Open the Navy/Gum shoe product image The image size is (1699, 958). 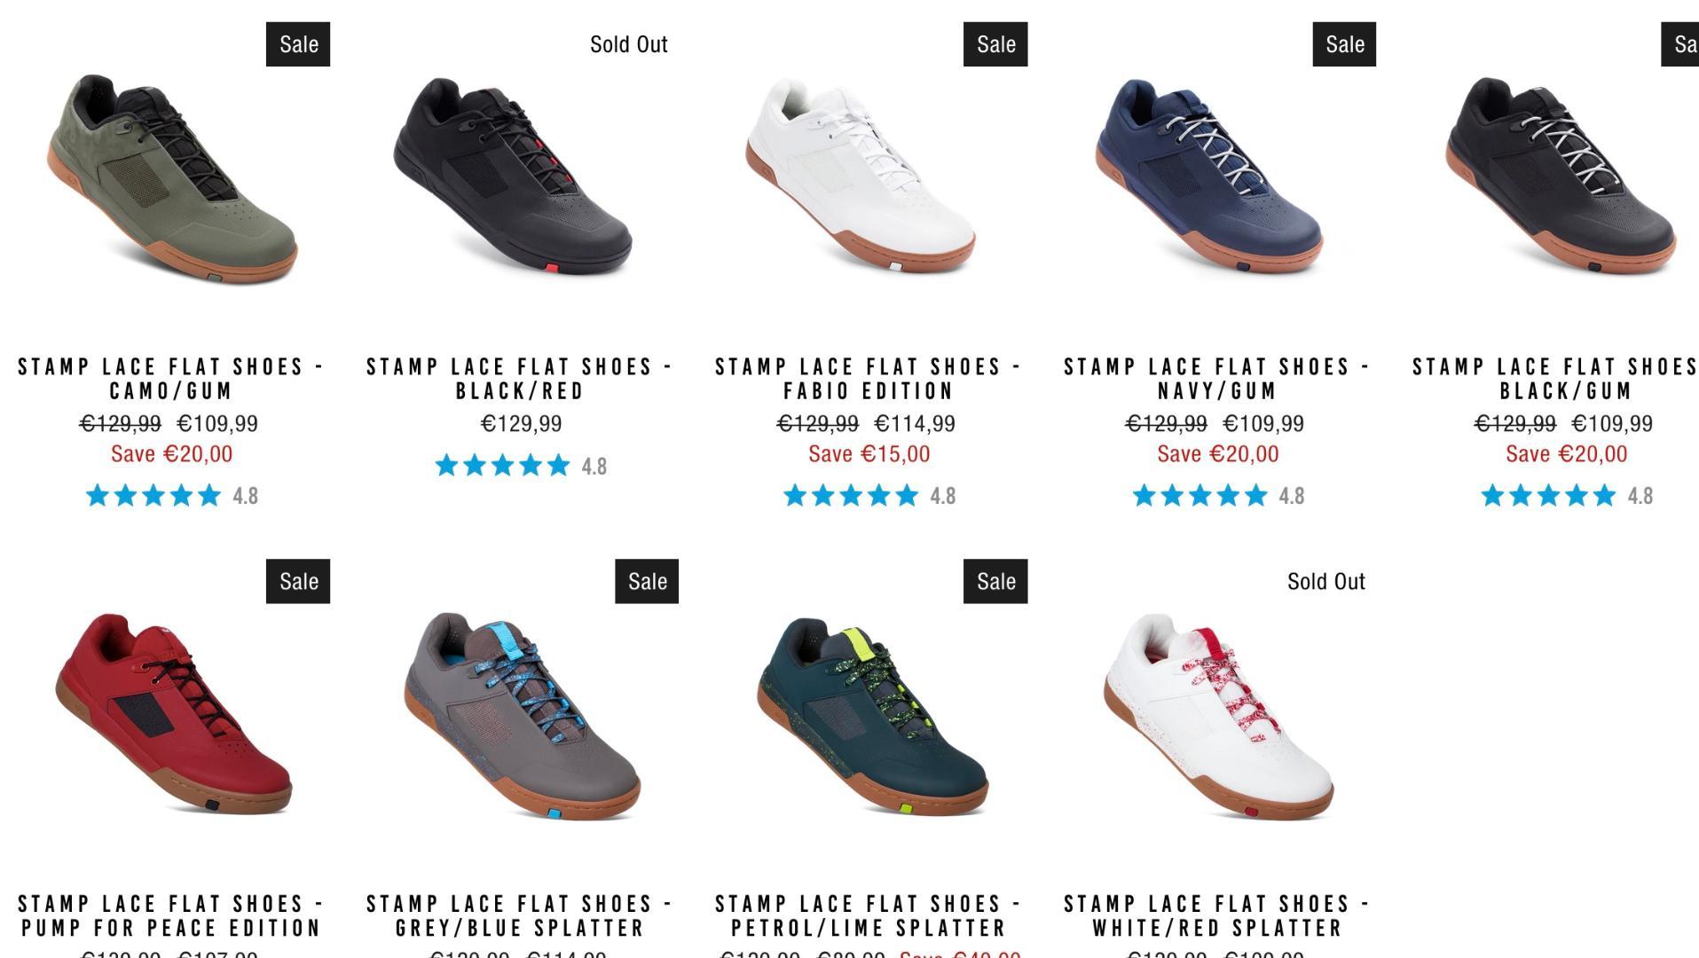pyautogui.click(x=1209, y=176)
